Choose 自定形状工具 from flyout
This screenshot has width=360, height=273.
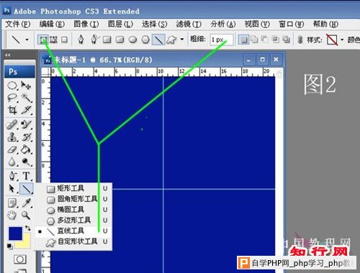pyautogui.click(x=73, y=242)
